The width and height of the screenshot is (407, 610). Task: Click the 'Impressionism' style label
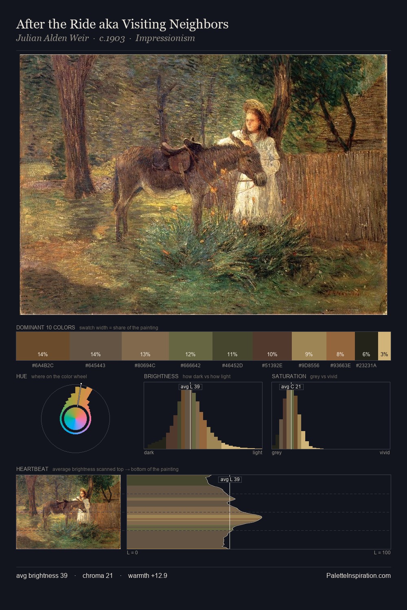pyautogui.click(x=165, y=38)
